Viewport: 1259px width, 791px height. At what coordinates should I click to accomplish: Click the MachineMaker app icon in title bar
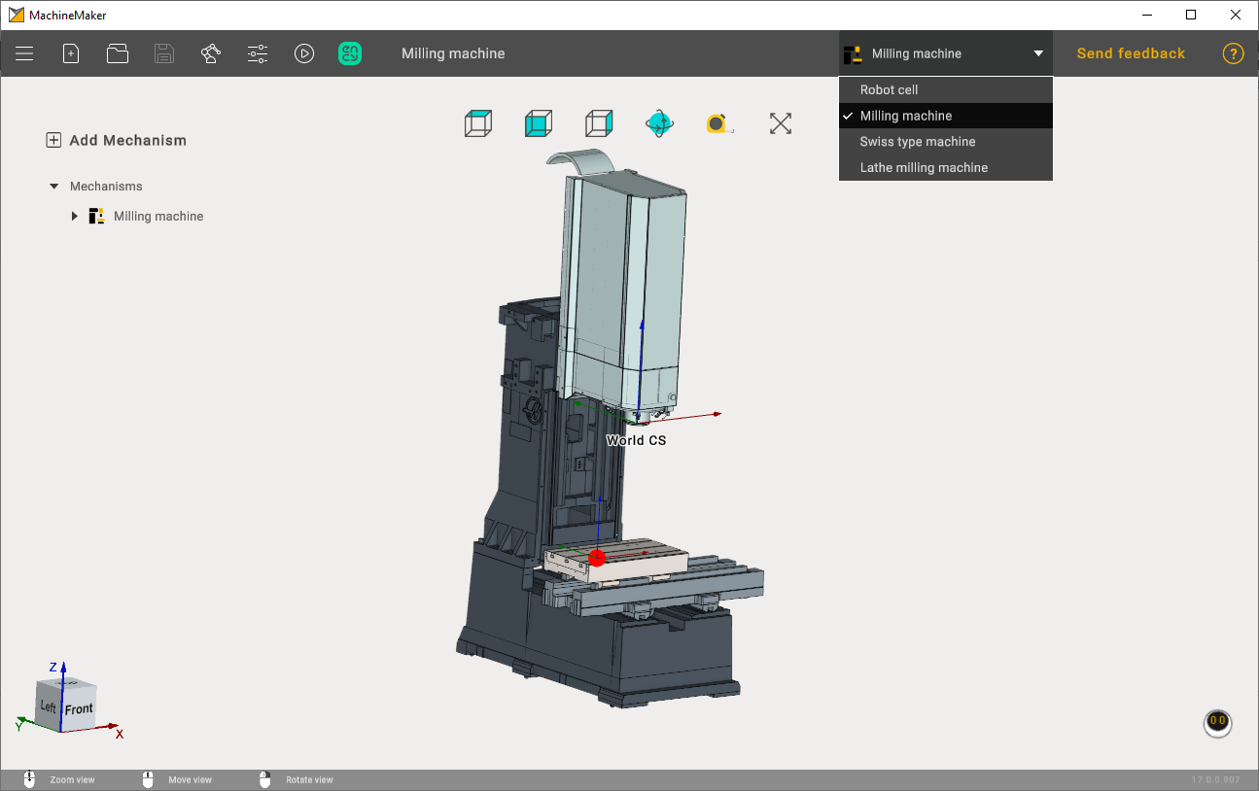coord(17,15)
